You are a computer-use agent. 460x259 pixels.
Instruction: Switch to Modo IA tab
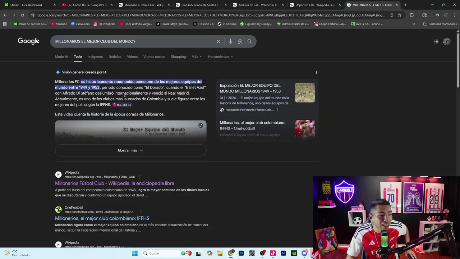point(61,56)
